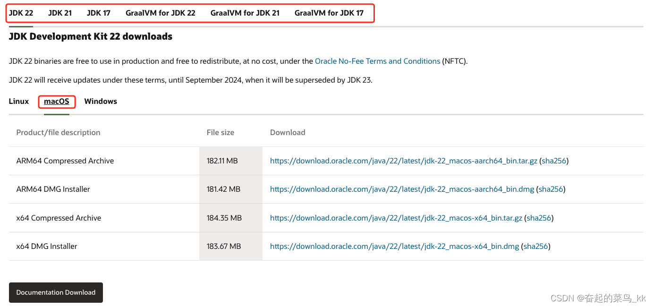Open the GraalVM for JDK 21 tab

tap(245, 13)
